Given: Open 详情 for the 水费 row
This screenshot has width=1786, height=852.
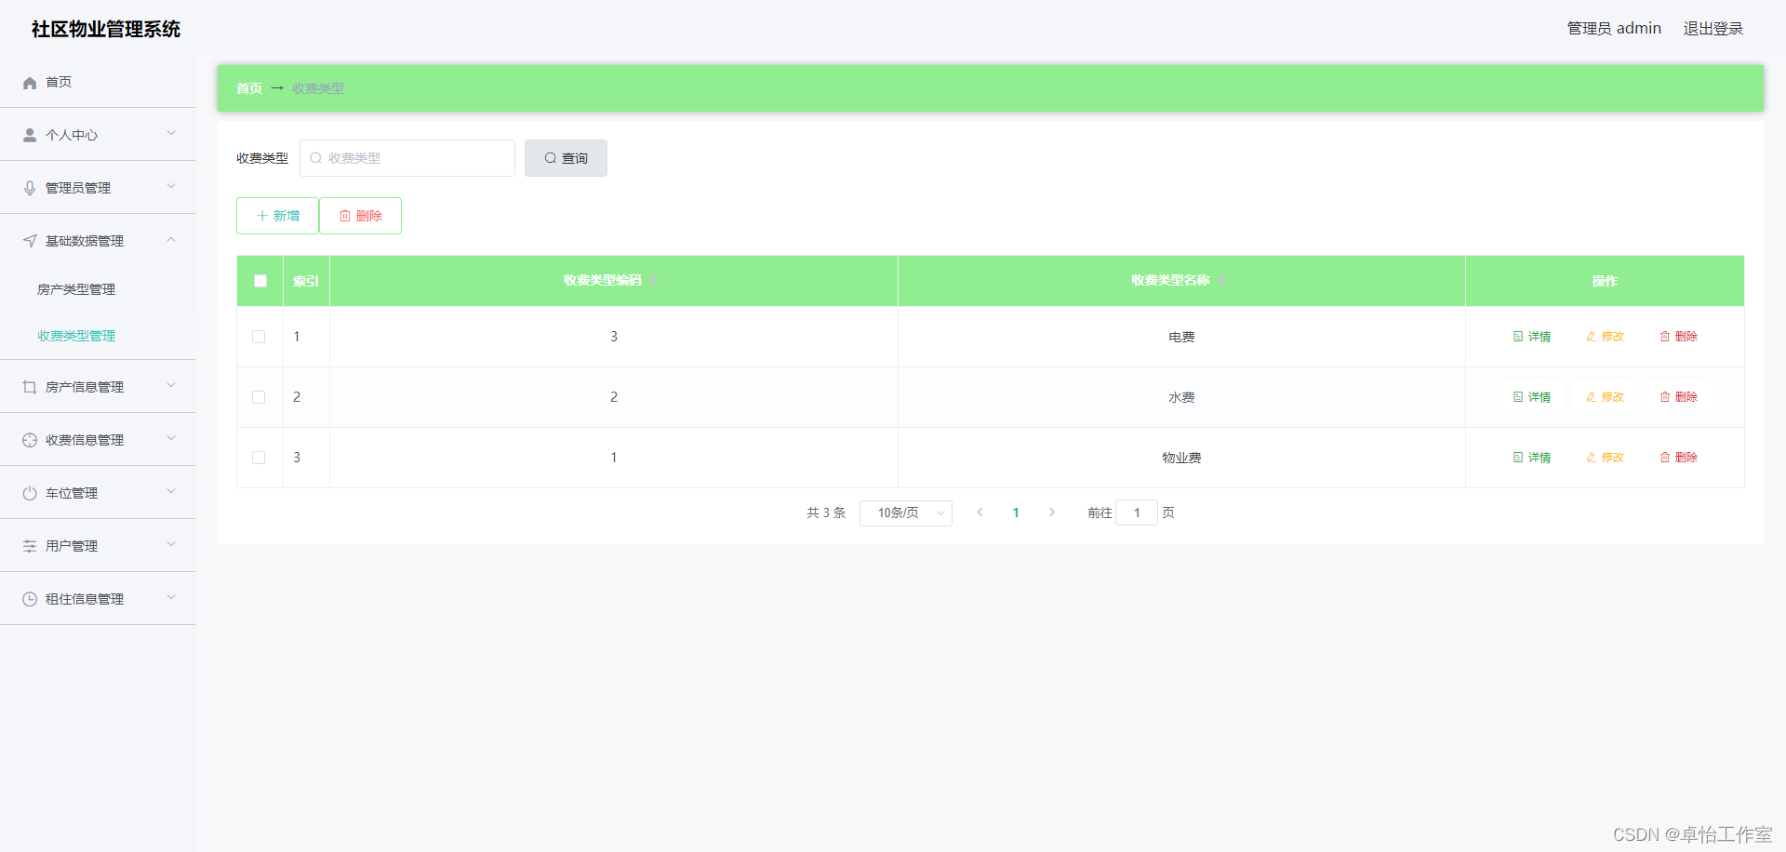Looking at the screenshot, I should [1532, 397].
